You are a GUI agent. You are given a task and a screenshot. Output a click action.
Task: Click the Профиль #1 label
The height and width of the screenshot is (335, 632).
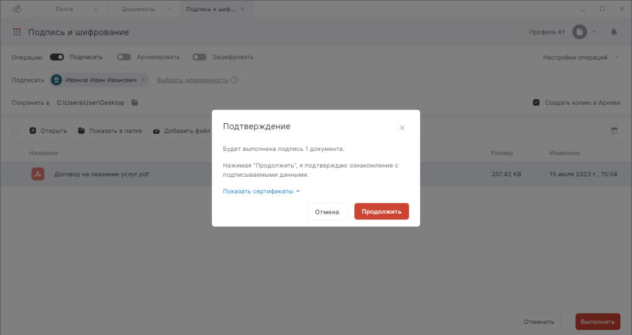[x=547, y=32]
